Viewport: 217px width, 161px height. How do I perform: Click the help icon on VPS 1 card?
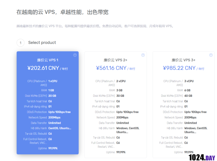(75, 55)
